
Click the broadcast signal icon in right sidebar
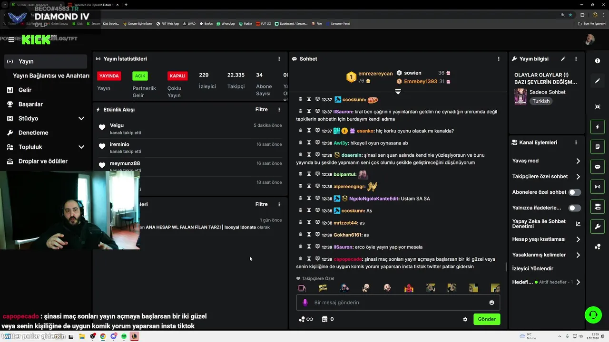(598, 187)
